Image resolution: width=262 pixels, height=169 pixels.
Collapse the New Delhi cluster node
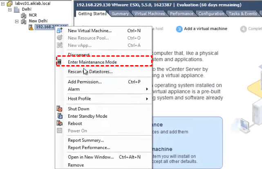[x=17, y=22]
